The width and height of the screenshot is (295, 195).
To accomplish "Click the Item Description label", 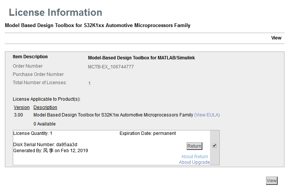I will (30, 56).
